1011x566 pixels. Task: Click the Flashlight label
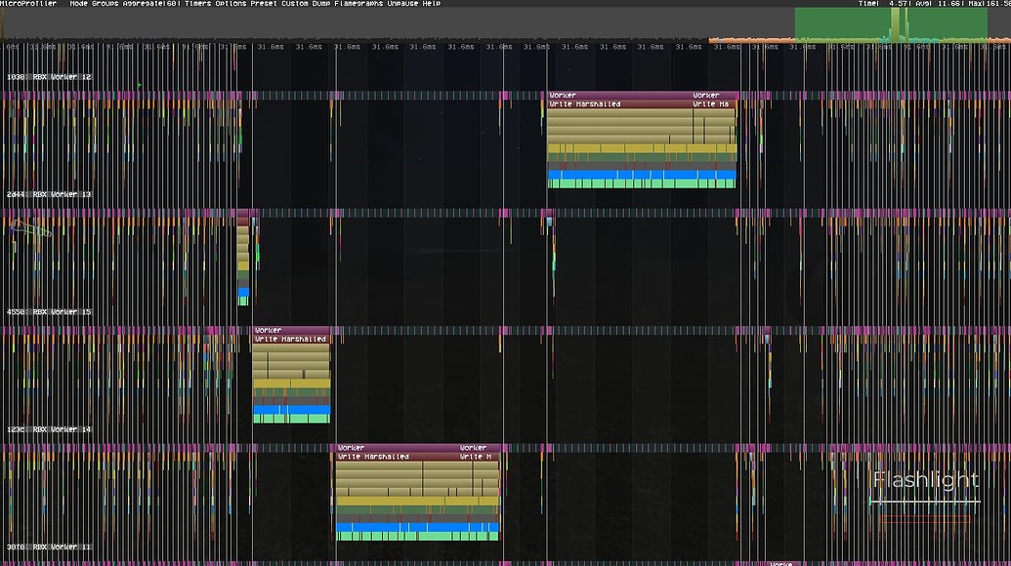click(924, 480)
